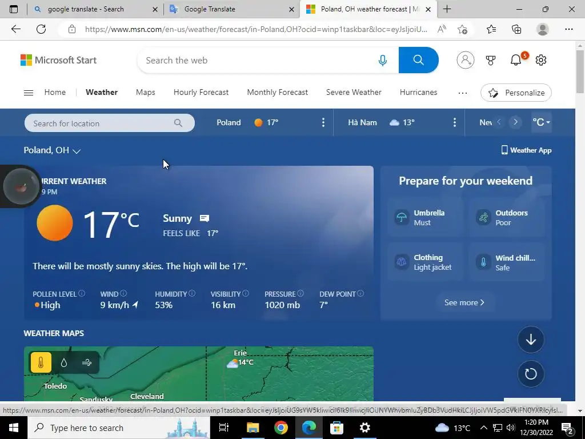
Task: Open the Maps nav item
Action: point(146,92)
